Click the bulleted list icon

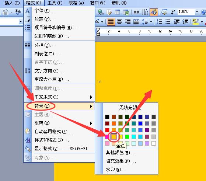[x=168, y=21]
